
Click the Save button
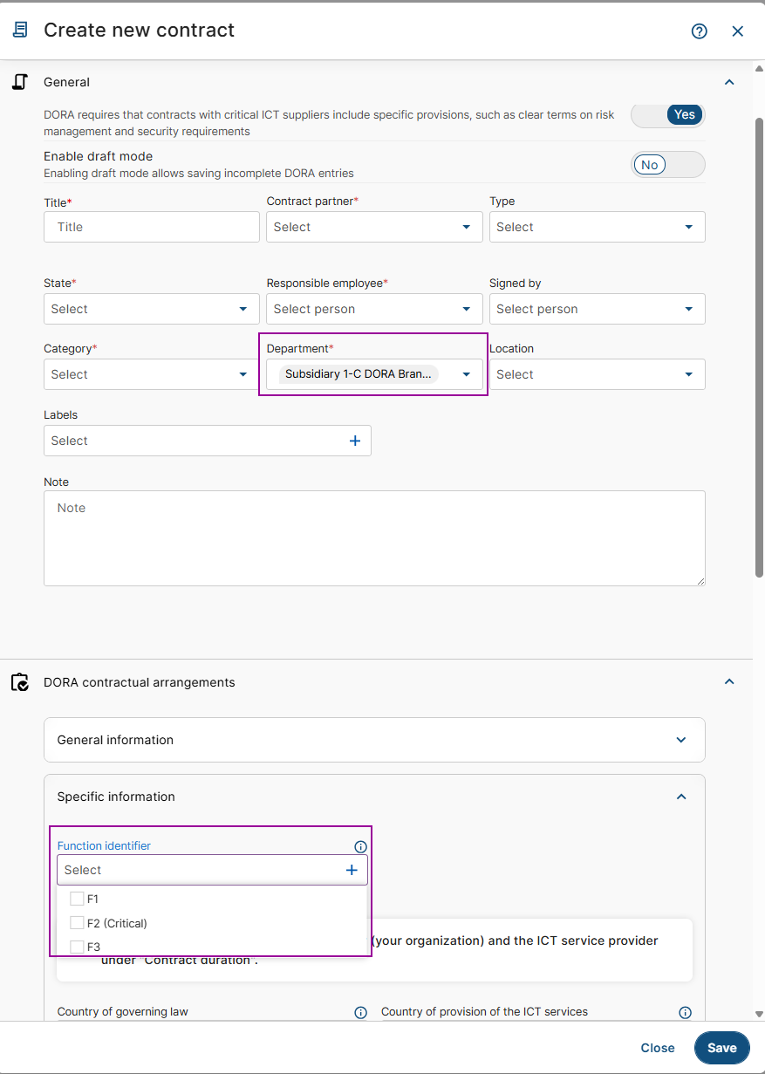pos(721,1048)
